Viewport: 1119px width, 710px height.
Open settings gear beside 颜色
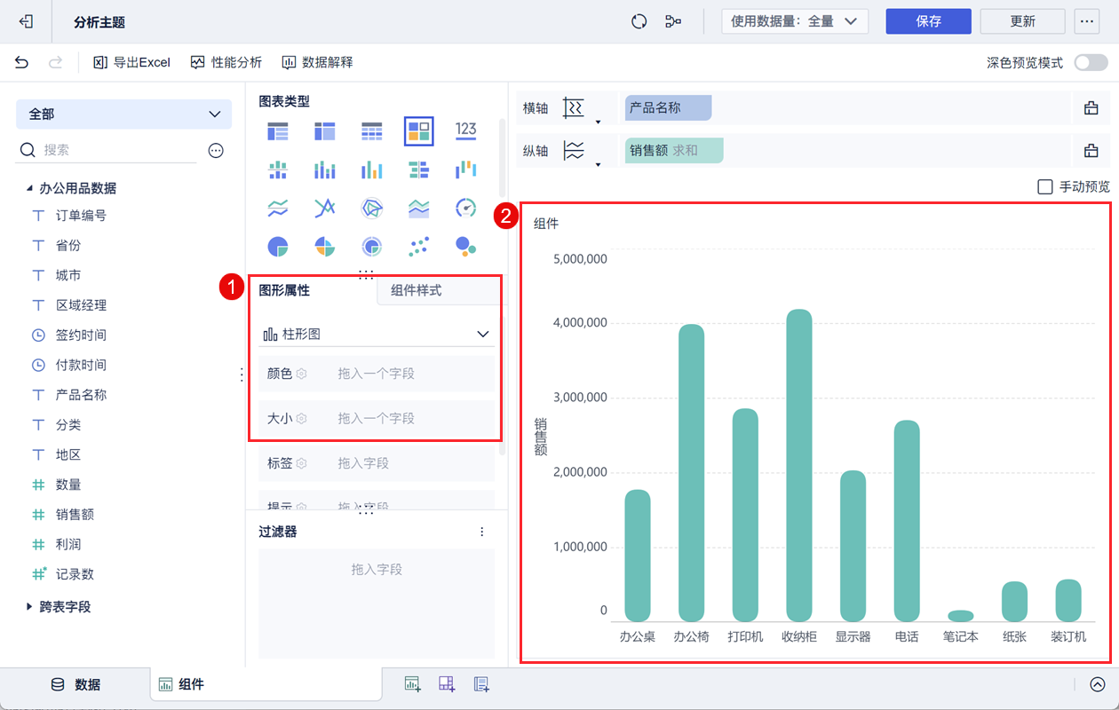point(302,374)
